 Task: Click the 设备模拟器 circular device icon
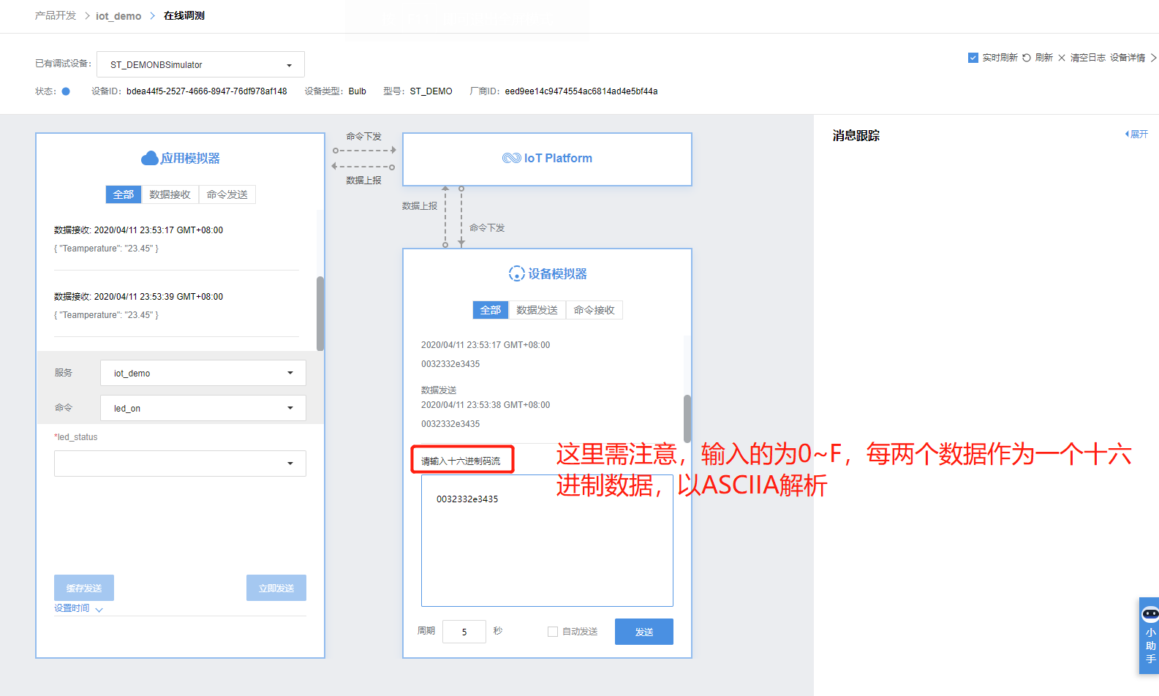coord(516,273)
